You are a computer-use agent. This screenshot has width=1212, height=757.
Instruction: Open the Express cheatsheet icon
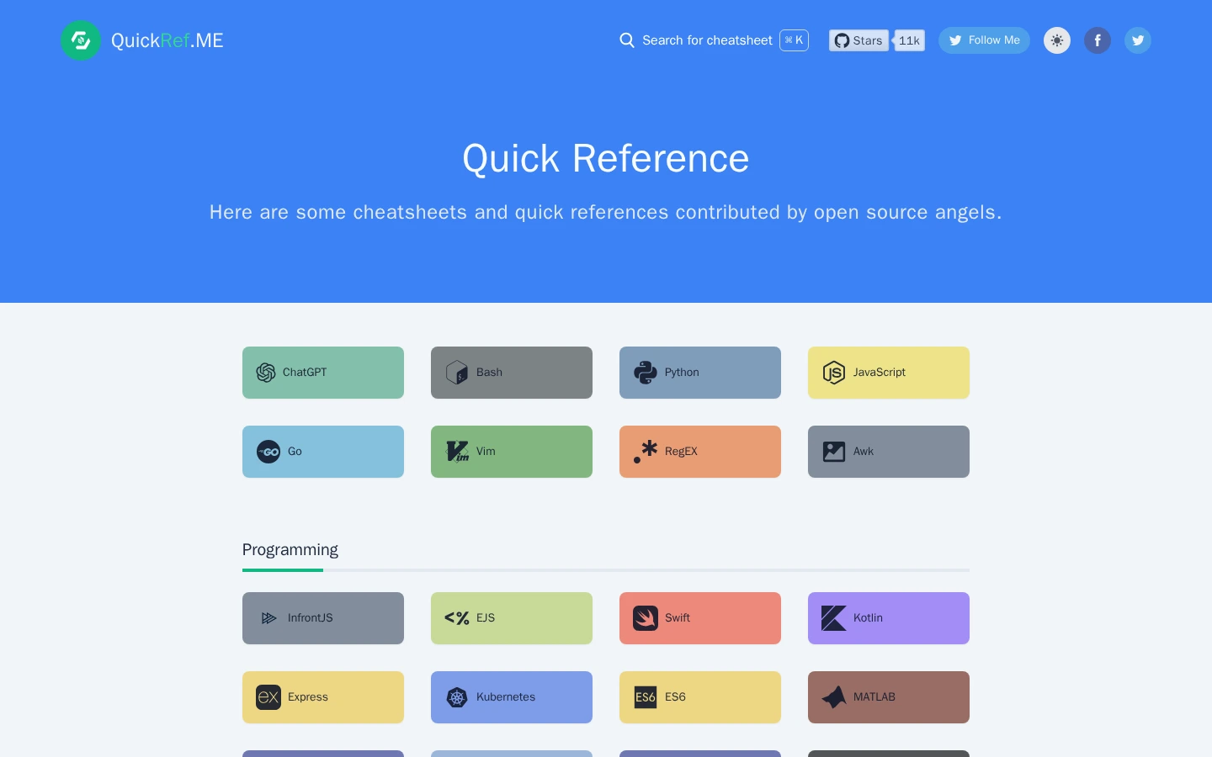(x=268, y=697)
